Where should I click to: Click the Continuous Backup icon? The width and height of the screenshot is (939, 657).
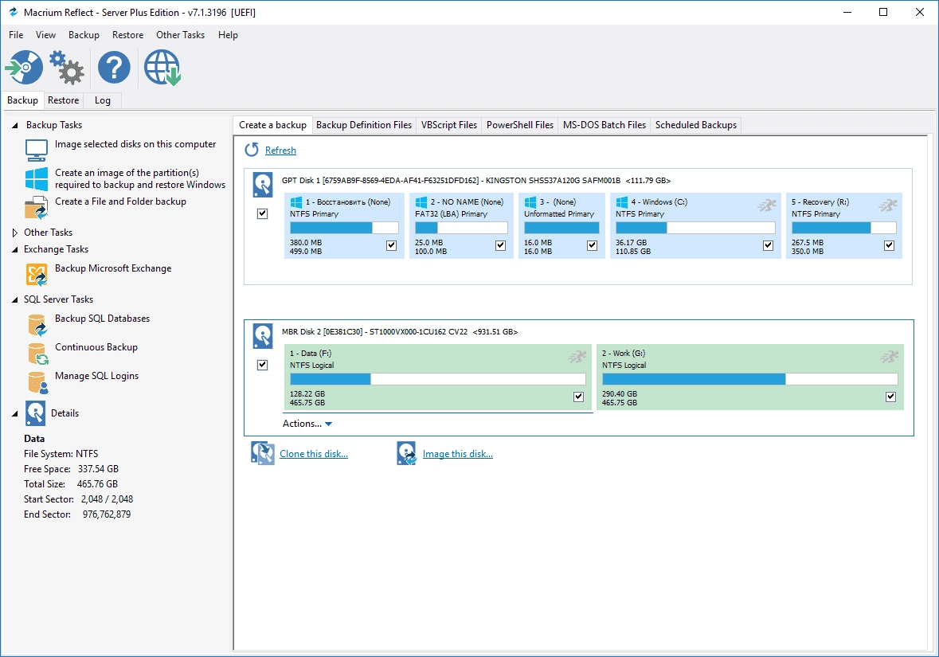click(37, 354)
